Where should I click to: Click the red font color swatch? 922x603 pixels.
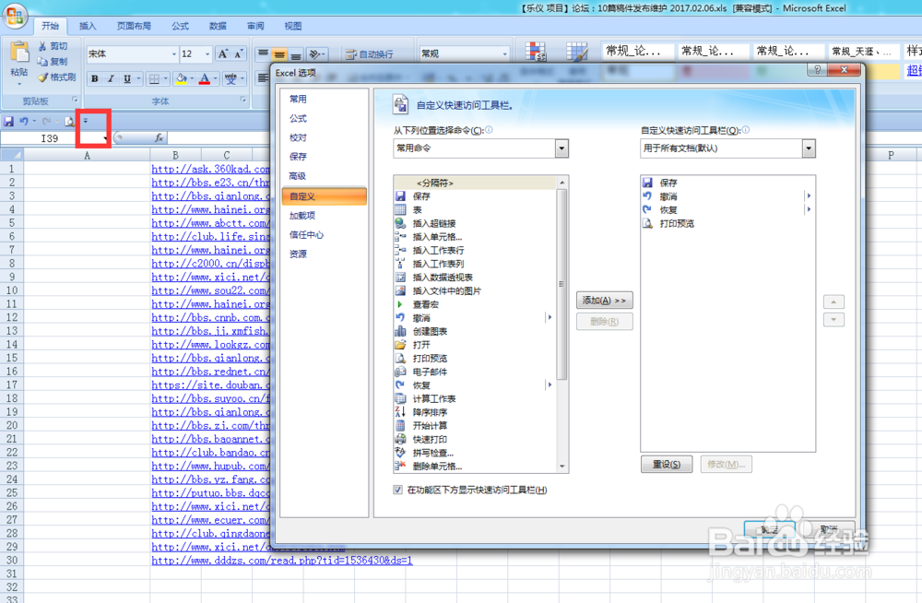click(x=204, y=78)
